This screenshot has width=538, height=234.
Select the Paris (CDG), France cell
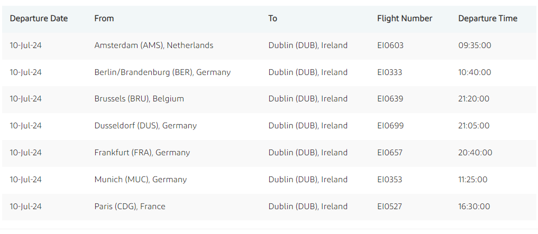[x=130, y=207]
